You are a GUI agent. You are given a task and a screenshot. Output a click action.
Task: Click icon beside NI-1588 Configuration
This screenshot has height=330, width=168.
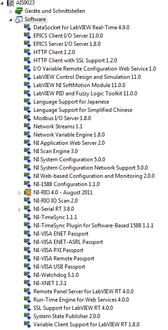tap(27, 184)
